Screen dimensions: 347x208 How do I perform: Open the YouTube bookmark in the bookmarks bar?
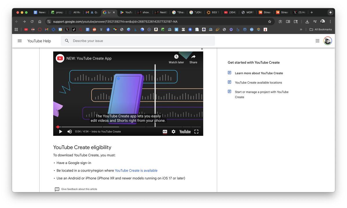(x=26, y=29)
